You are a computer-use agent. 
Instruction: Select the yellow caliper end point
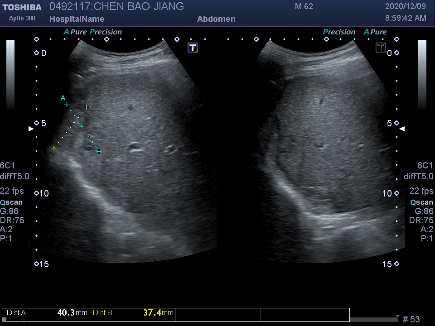click(x=54, y=148)
